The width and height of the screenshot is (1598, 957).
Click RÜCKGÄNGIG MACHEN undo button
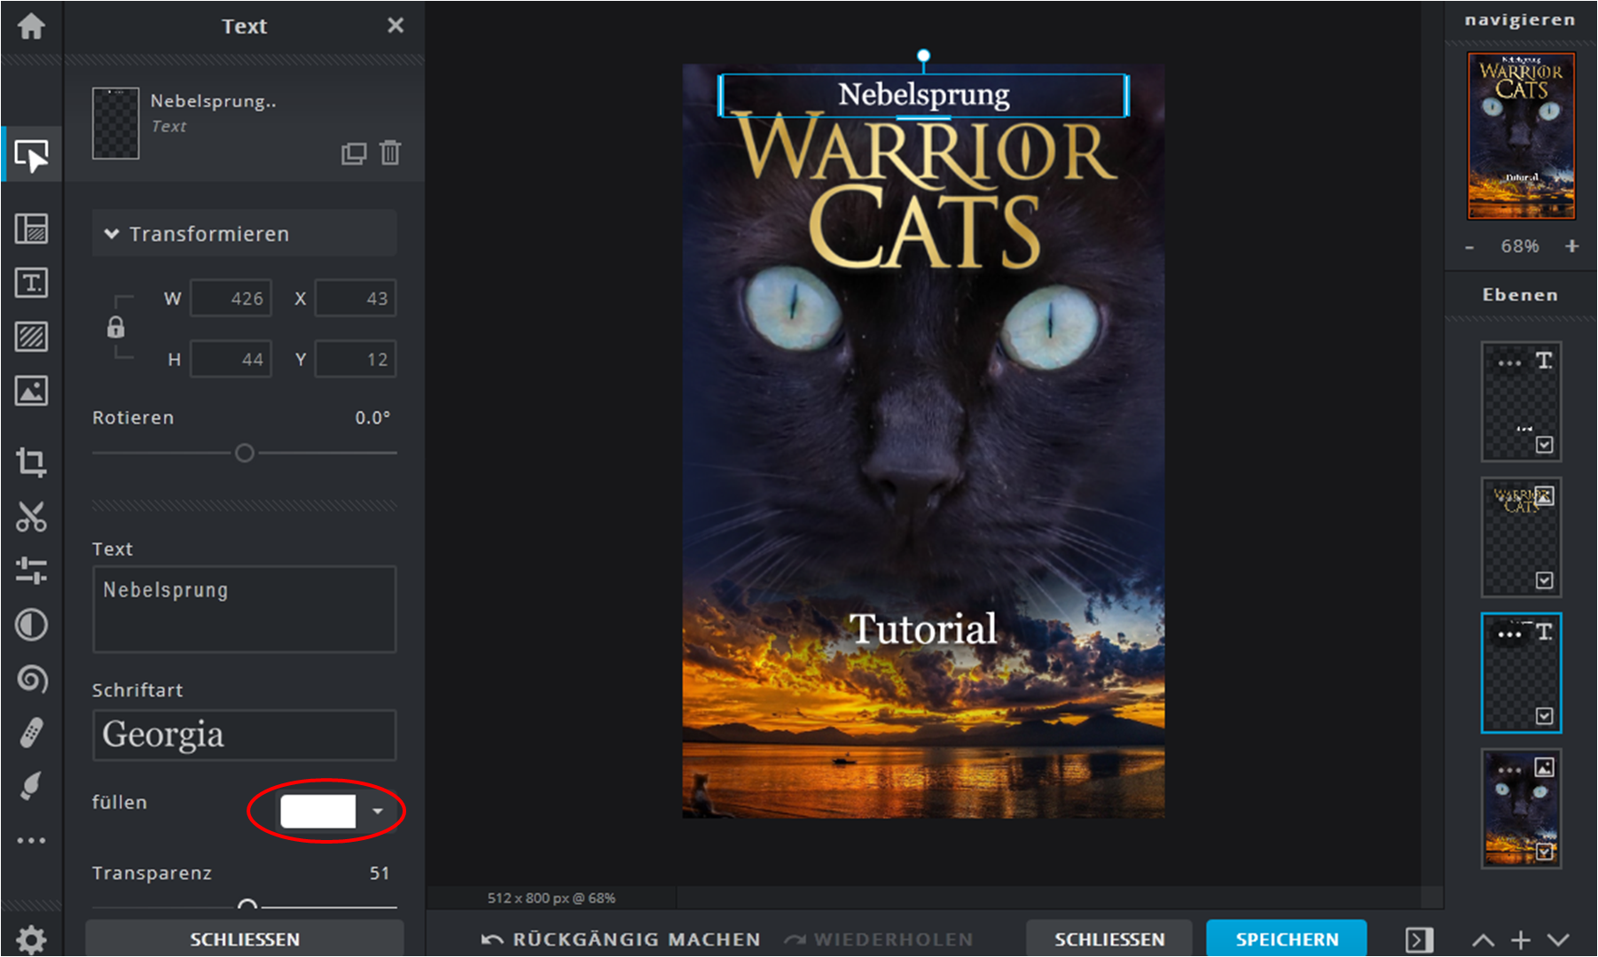click(621, 938)
